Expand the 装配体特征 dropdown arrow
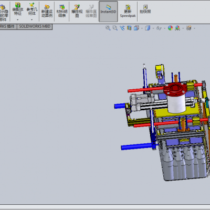Image resolution: width=210 pixels, height=210 pixels. (x=17, y=20)
